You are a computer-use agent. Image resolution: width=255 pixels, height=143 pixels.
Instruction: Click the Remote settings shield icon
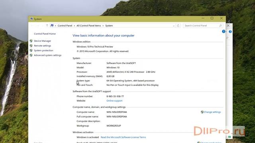click(31, 46)
